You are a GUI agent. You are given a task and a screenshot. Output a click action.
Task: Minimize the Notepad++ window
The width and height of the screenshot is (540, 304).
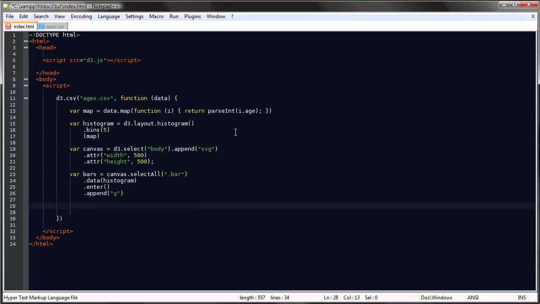pos(504,5)
